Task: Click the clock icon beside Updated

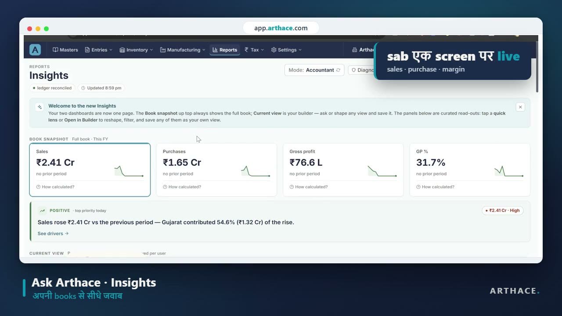Action: pos(83,88)
